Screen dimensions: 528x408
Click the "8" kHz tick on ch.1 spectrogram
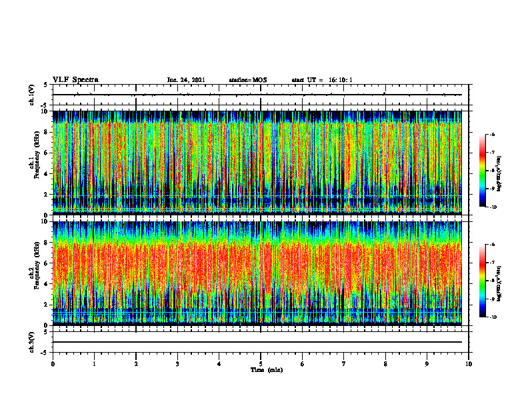pos(47,132)
